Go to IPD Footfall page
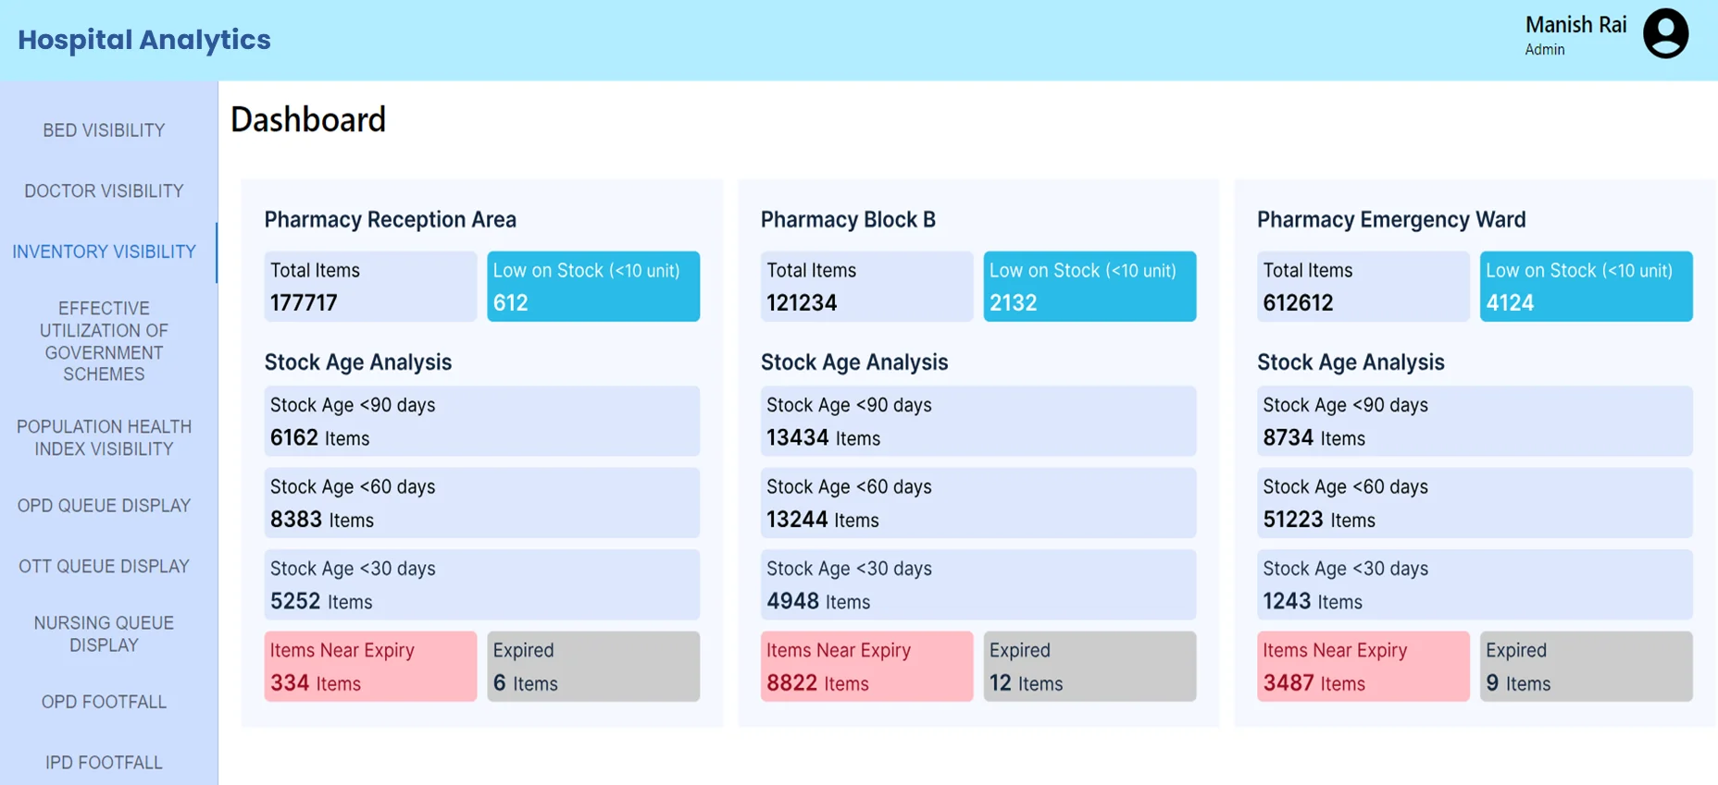 tap(104, 763)
